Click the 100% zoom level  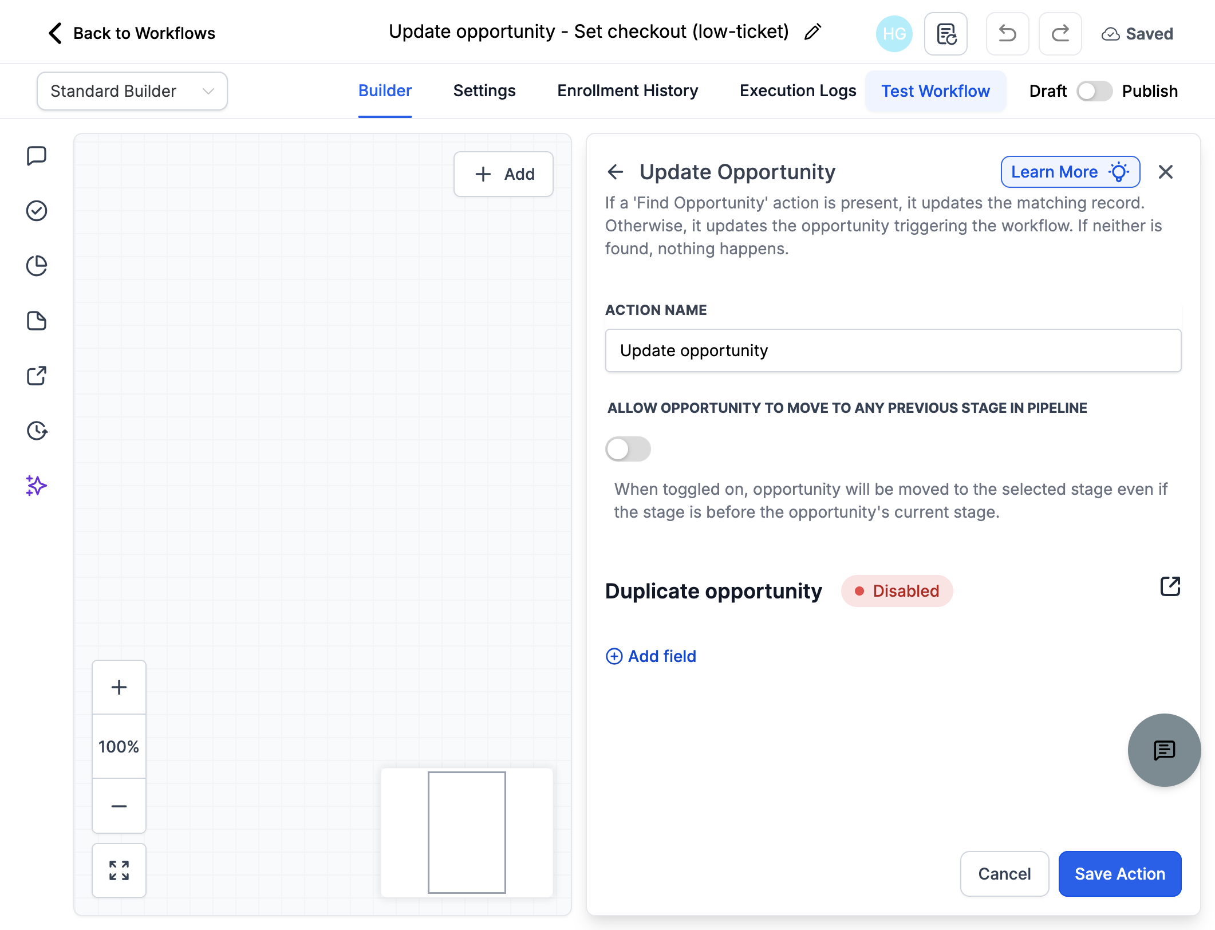[x=119, y=747]
